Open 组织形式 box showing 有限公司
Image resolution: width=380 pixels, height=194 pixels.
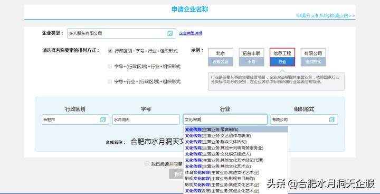[x=304, y=119]
